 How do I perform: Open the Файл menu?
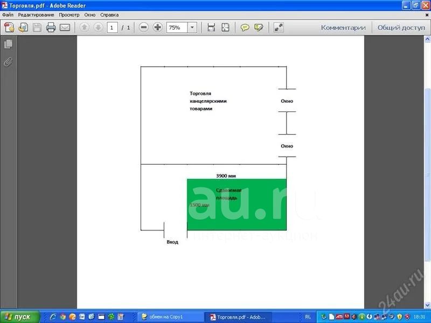(8, 15)
